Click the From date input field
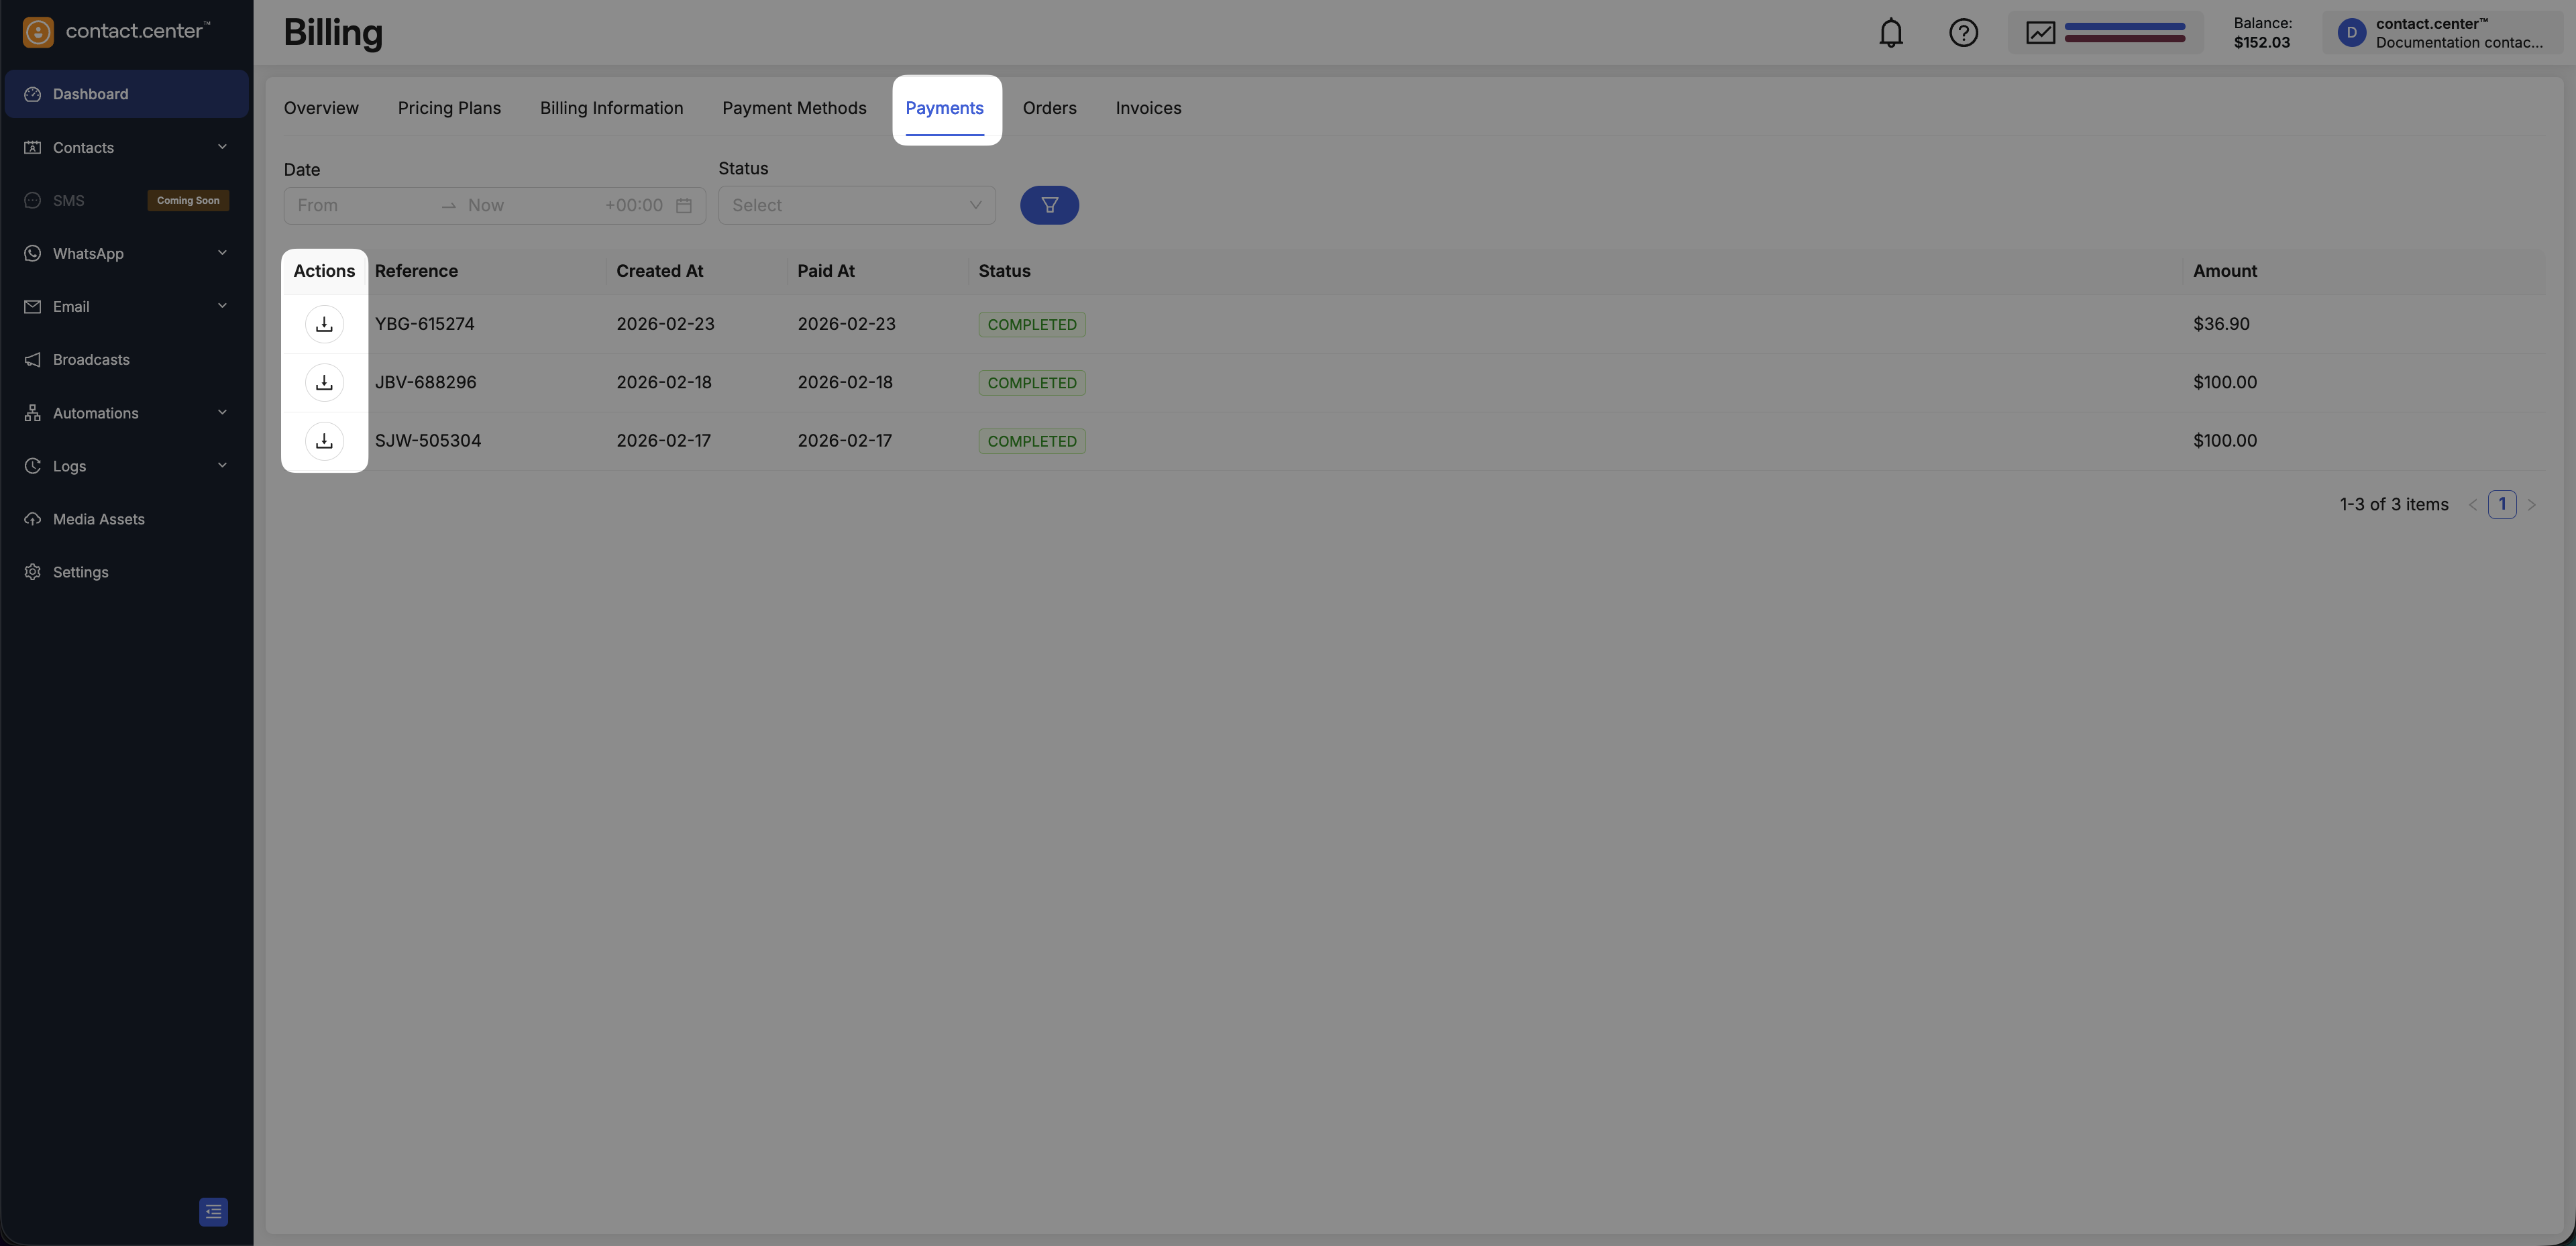This screenshot has height=1246, width=2576. [360, 205]
